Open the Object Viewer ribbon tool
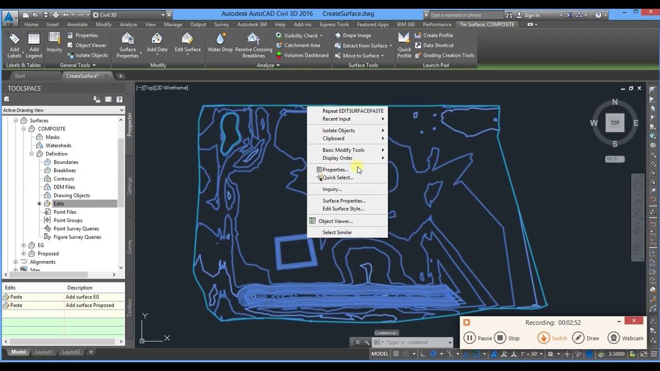The image size is (660, 371). [x=87, y=45]
